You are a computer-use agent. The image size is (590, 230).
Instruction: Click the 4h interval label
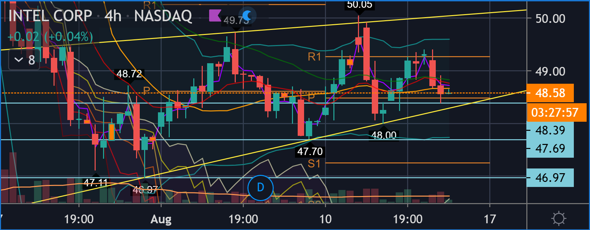tap(113, 16)
